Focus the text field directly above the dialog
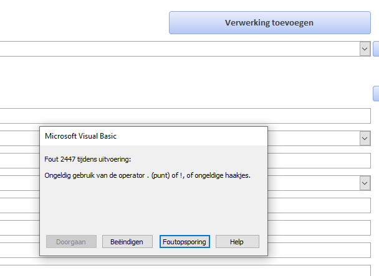The width and height of the screenshot is (379, 276). tap(185, 116)
